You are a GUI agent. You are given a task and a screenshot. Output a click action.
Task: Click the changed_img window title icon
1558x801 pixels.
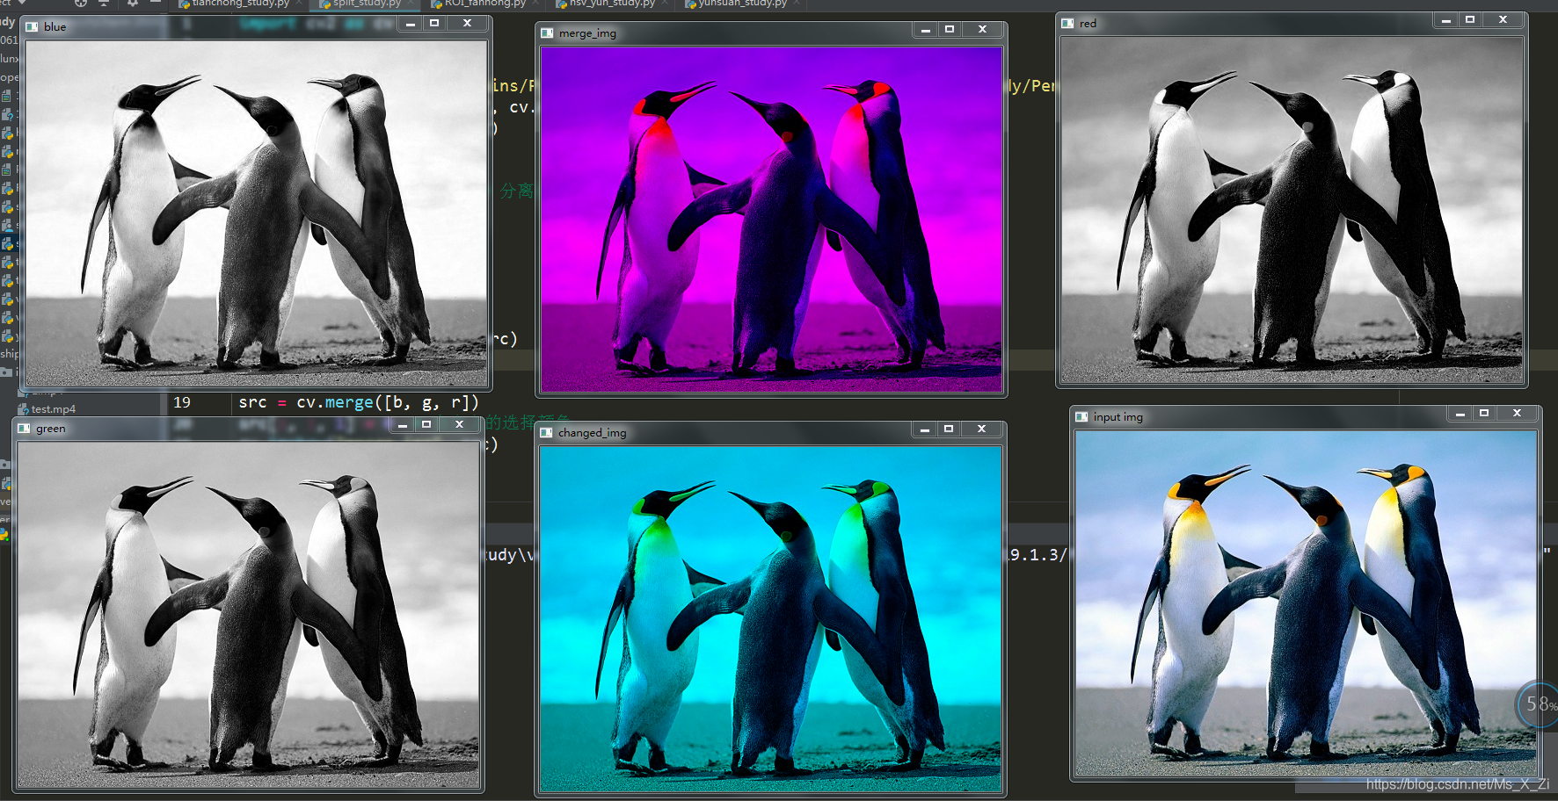[x=546, y=433]
